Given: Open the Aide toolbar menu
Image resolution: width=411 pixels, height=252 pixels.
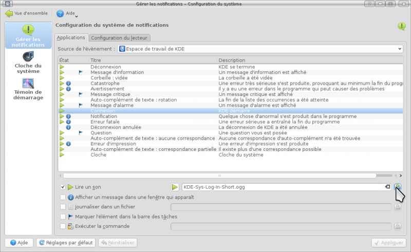Looking at the screenshot, I should 67,13.
